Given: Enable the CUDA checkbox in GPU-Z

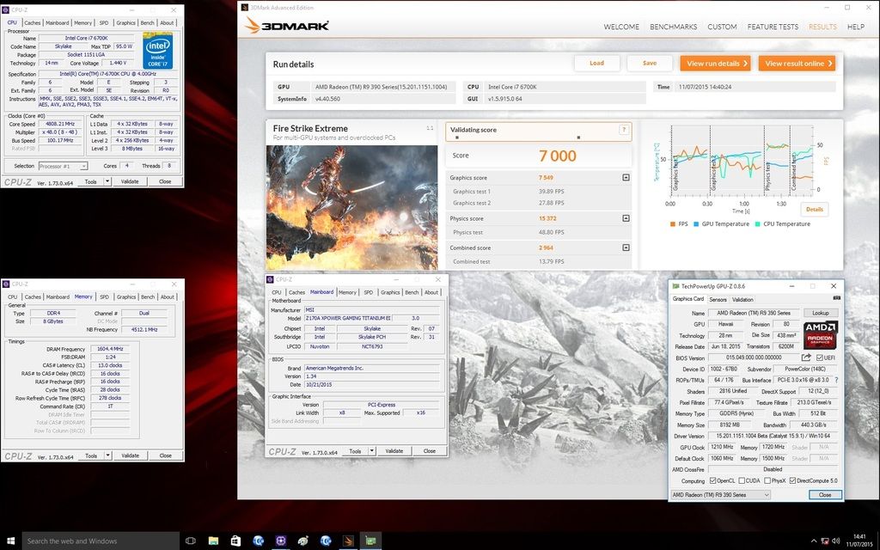Looking at the screenshot, I should [742, 480].
